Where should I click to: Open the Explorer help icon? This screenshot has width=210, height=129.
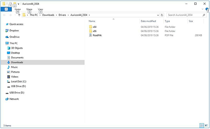coord(207,9)
